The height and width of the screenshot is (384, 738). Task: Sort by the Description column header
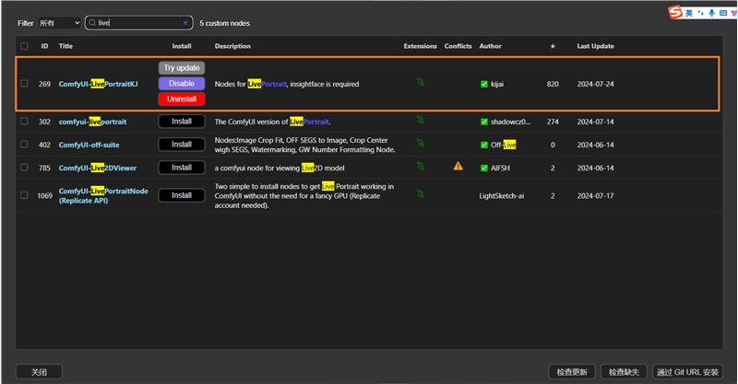[232, 46]
